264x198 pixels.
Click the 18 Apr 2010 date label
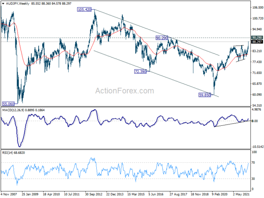pyautogui.click(x=51, y=194)
